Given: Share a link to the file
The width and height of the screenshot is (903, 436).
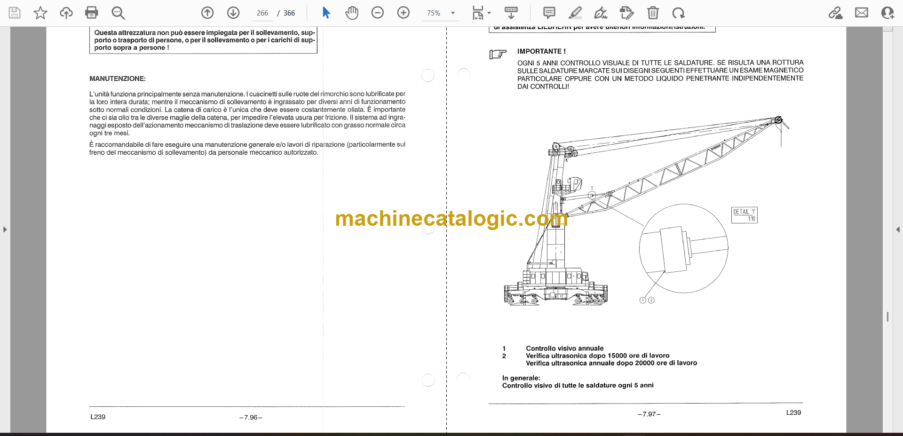Looking at the screenshot, I should tap(835, 13).
